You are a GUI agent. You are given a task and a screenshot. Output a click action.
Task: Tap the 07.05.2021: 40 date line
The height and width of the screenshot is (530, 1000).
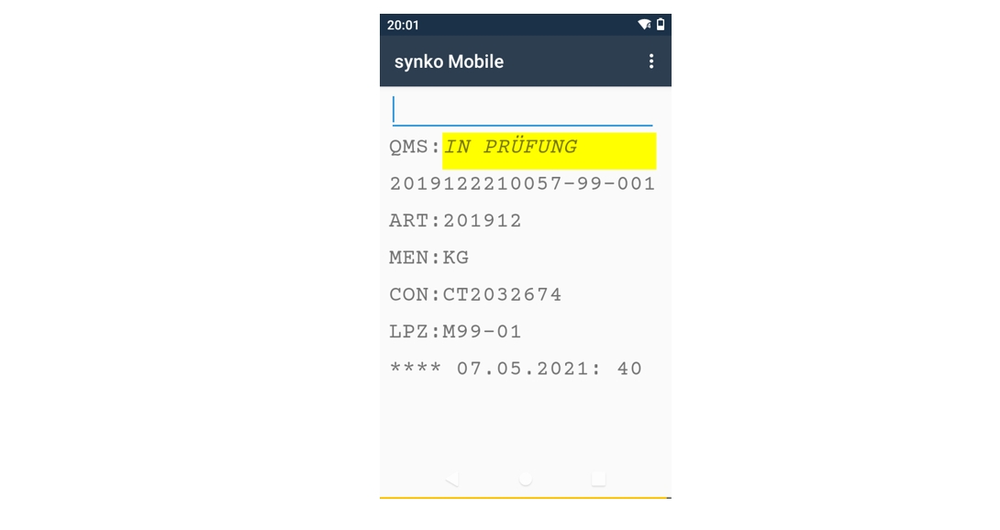click(x=516, y=369)
